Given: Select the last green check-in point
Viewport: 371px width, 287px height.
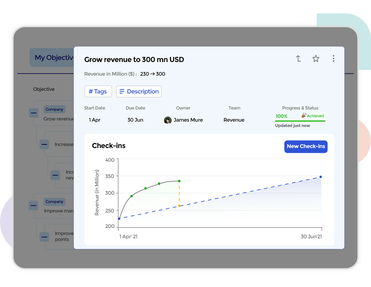Looking at the screenshot, I should (179, 181).
